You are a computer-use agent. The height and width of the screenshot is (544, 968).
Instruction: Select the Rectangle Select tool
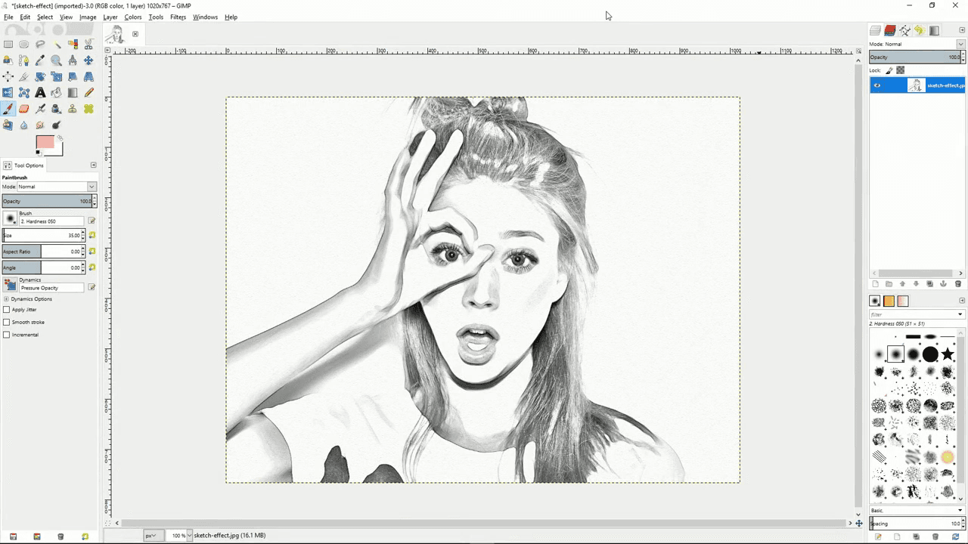pos(8,44)
